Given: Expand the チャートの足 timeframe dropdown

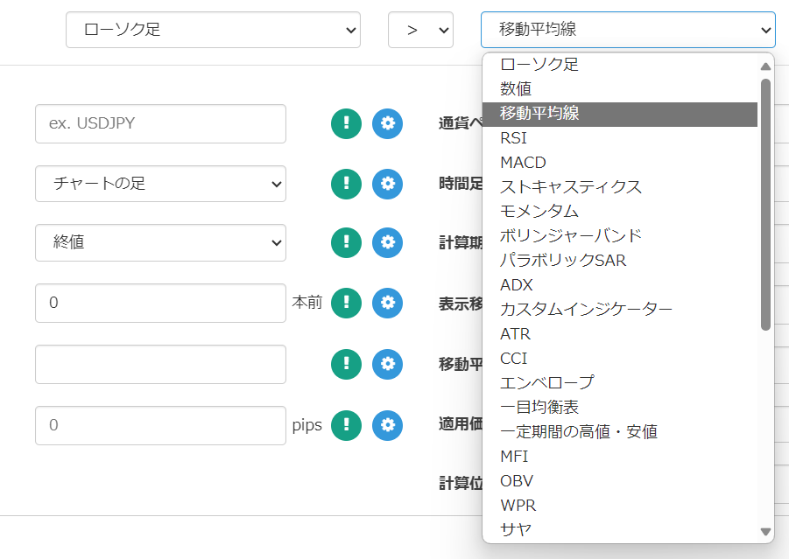Looking at the screenshot, I should point(160,184).
